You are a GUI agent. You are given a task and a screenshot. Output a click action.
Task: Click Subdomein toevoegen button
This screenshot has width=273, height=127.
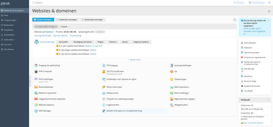[x=67, y=20]
